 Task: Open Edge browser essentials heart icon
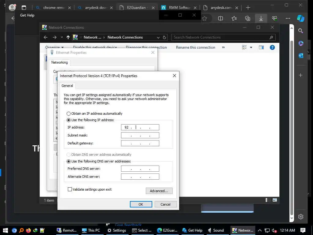(274, 18)
